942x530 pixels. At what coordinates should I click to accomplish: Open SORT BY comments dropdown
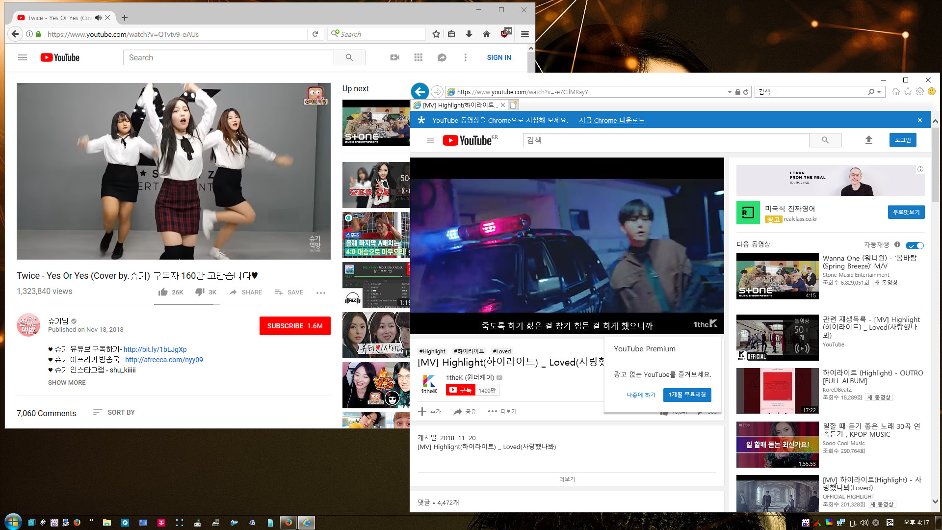114,412
